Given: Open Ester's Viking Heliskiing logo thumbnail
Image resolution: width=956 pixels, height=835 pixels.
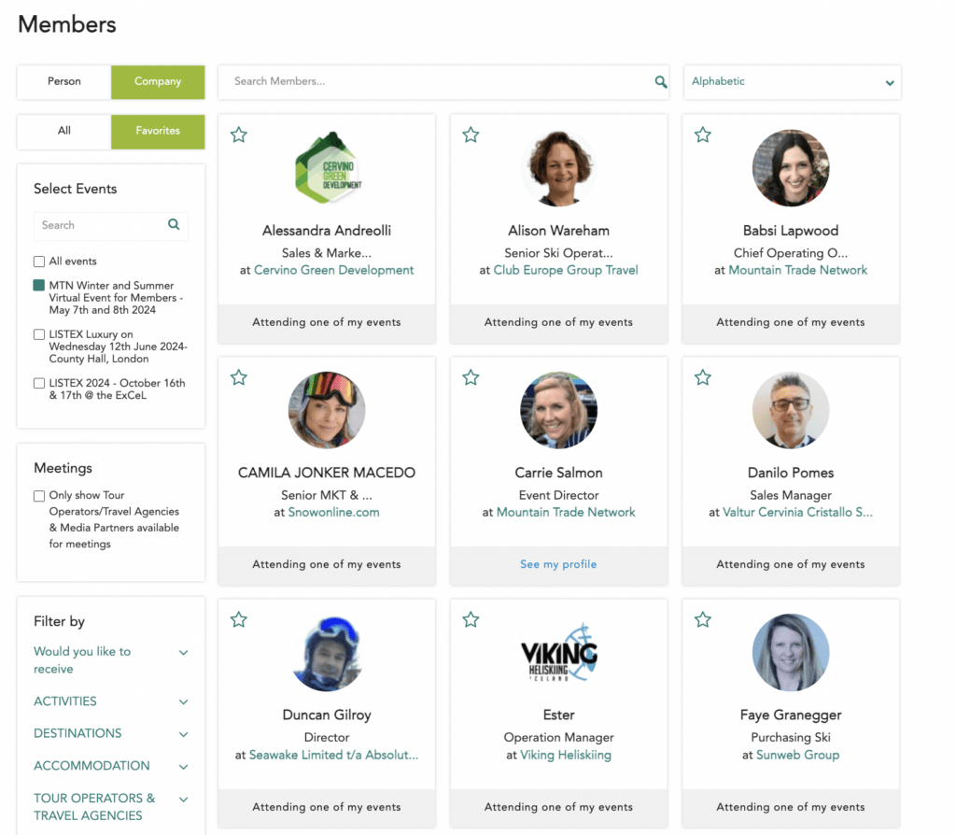Looking at the screenshot, I should click(558, 653).
